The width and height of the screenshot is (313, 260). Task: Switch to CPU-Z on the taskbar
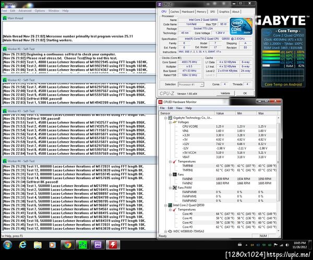(98, 245)
